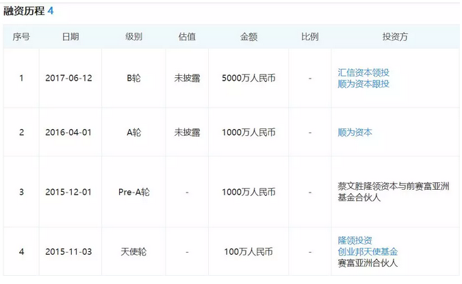Click the 100万人民币 amount cell
The image size is (462, 284).
pyautogui.click(x=248, y=252)
